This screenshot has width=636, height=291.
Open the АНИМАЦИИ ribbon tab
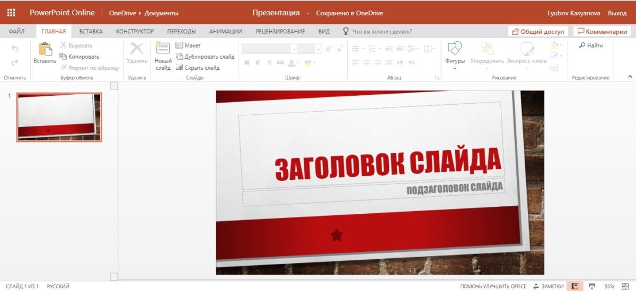(225, 31)
